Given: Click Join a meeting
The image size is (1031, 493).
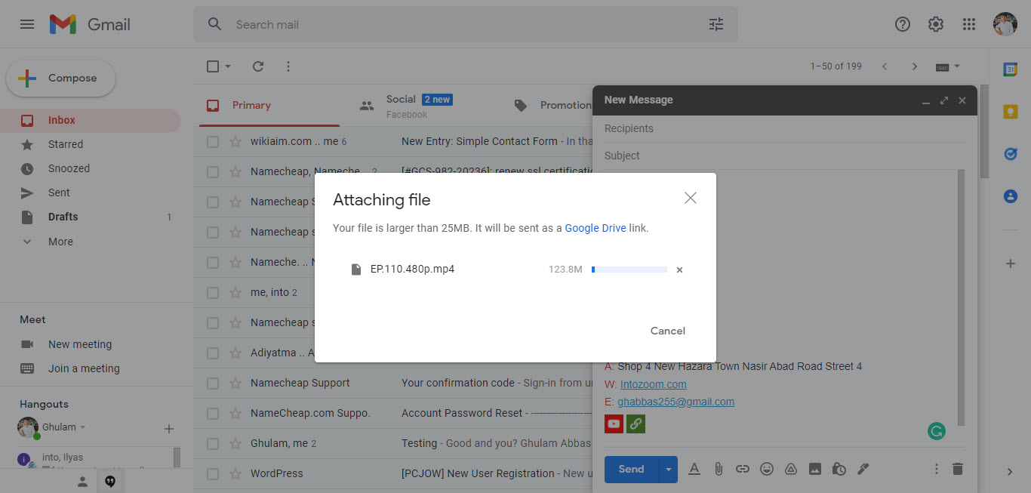Looking at the screenshot, I should [84, 368].
